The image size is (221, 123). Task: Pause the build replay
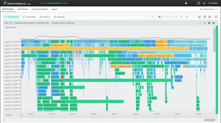pyautogui.click(x=205, y=23)
